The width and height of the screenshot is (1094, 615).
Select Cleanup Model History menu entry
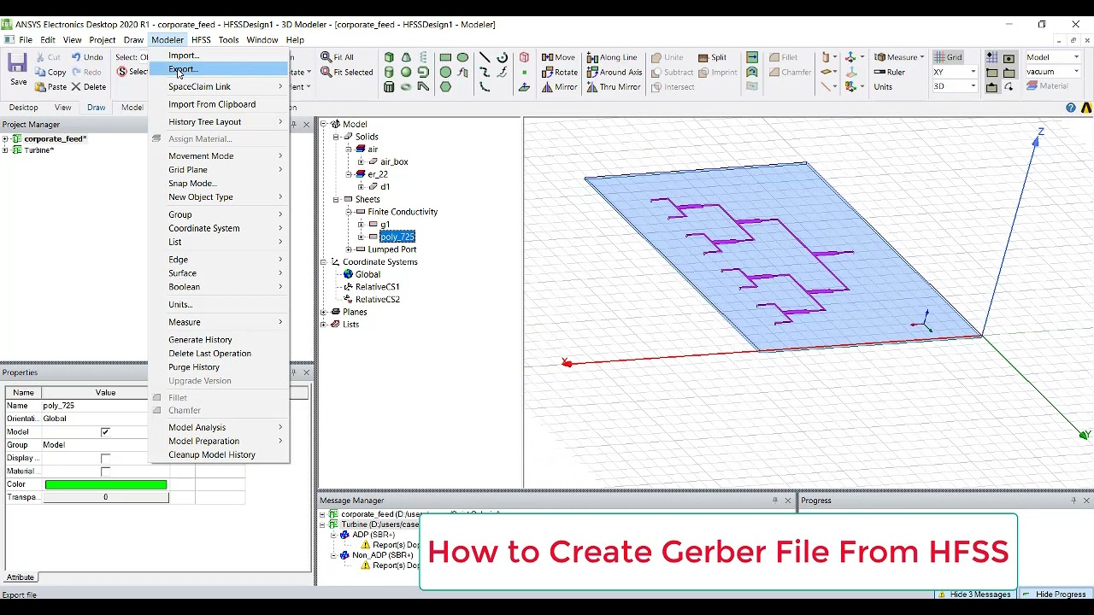click(219, 454)
